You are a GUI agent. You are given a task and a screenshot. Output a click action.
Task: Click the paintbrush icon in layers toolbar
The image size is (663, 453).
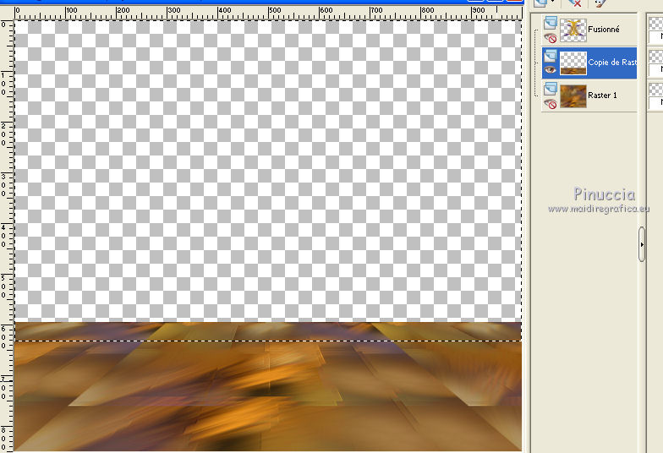[600, 3]
